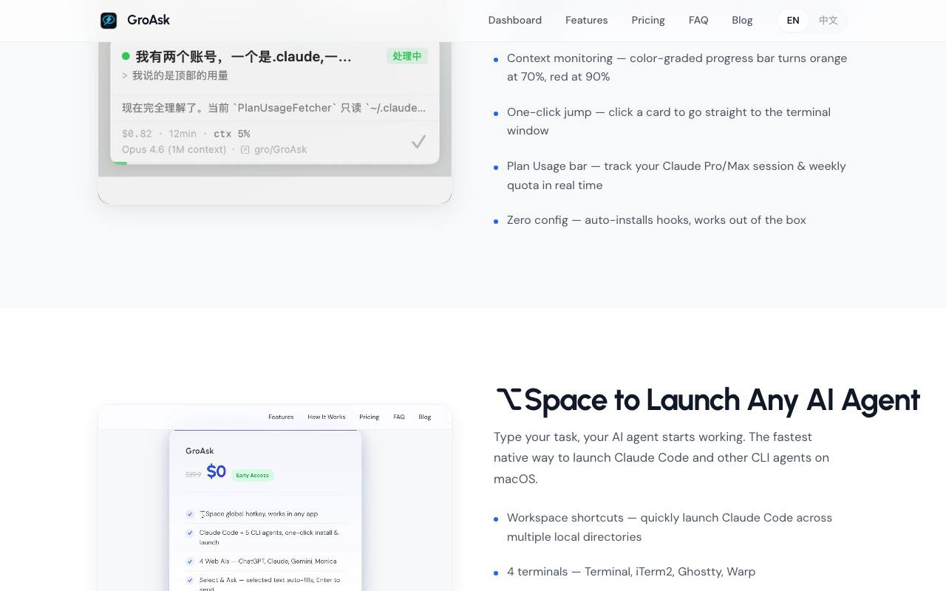Click the 'One-click jump' bullet text
Screen dimensions: 946x591
point(669,121)
